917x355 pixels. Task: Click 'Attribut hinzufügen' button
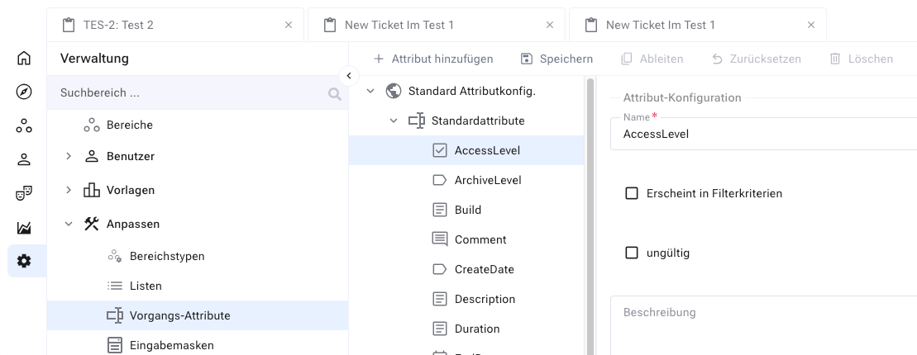click(x=433, y=59)
